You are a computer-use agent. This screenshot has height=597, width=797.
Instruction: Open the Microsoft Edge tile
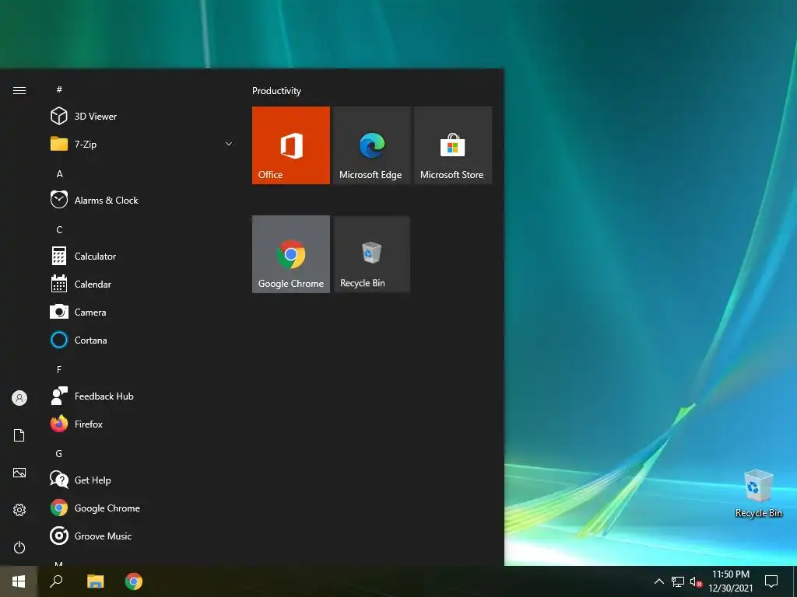click(x=372, y=145)
